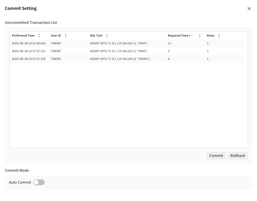Select the transaction performed at 15:51:30.026

point(29,43)
